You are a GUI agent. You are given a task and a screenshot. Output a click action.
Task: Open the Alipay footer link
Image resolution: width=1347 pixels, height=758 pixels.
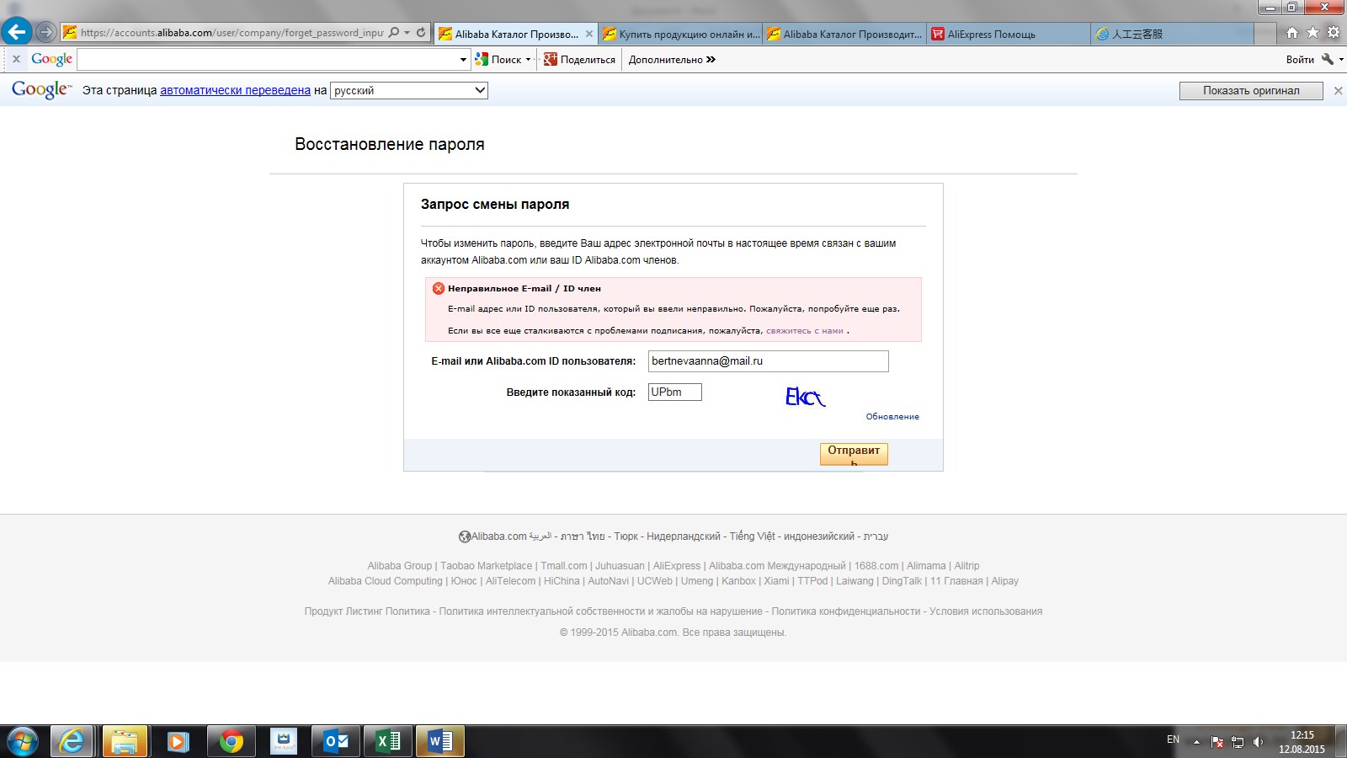point(1004,581)
